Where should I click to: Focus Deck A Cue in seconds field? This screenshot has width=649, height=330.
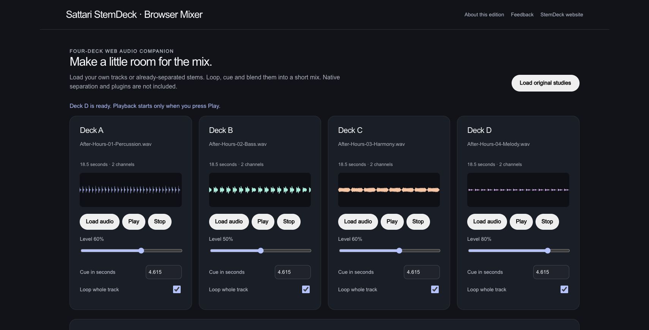click(164, 272)
